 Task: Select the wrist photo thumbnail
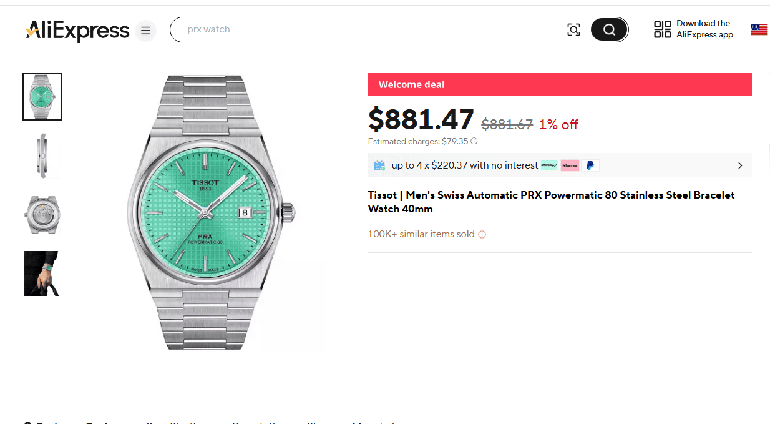tap(41, 274)
